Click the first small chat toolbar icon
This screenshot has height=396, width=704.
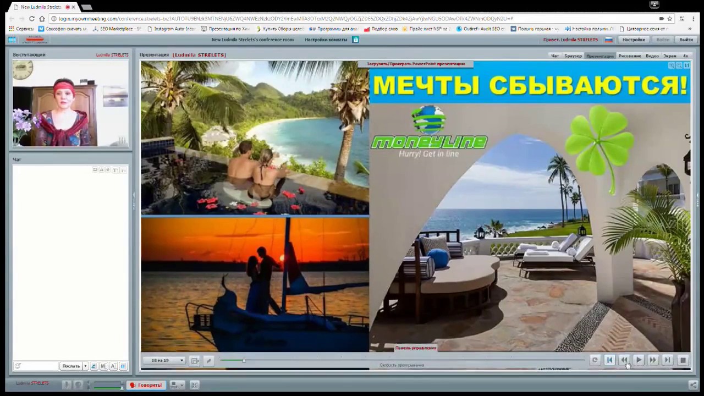pyautogui.click(x=95, y=169)
